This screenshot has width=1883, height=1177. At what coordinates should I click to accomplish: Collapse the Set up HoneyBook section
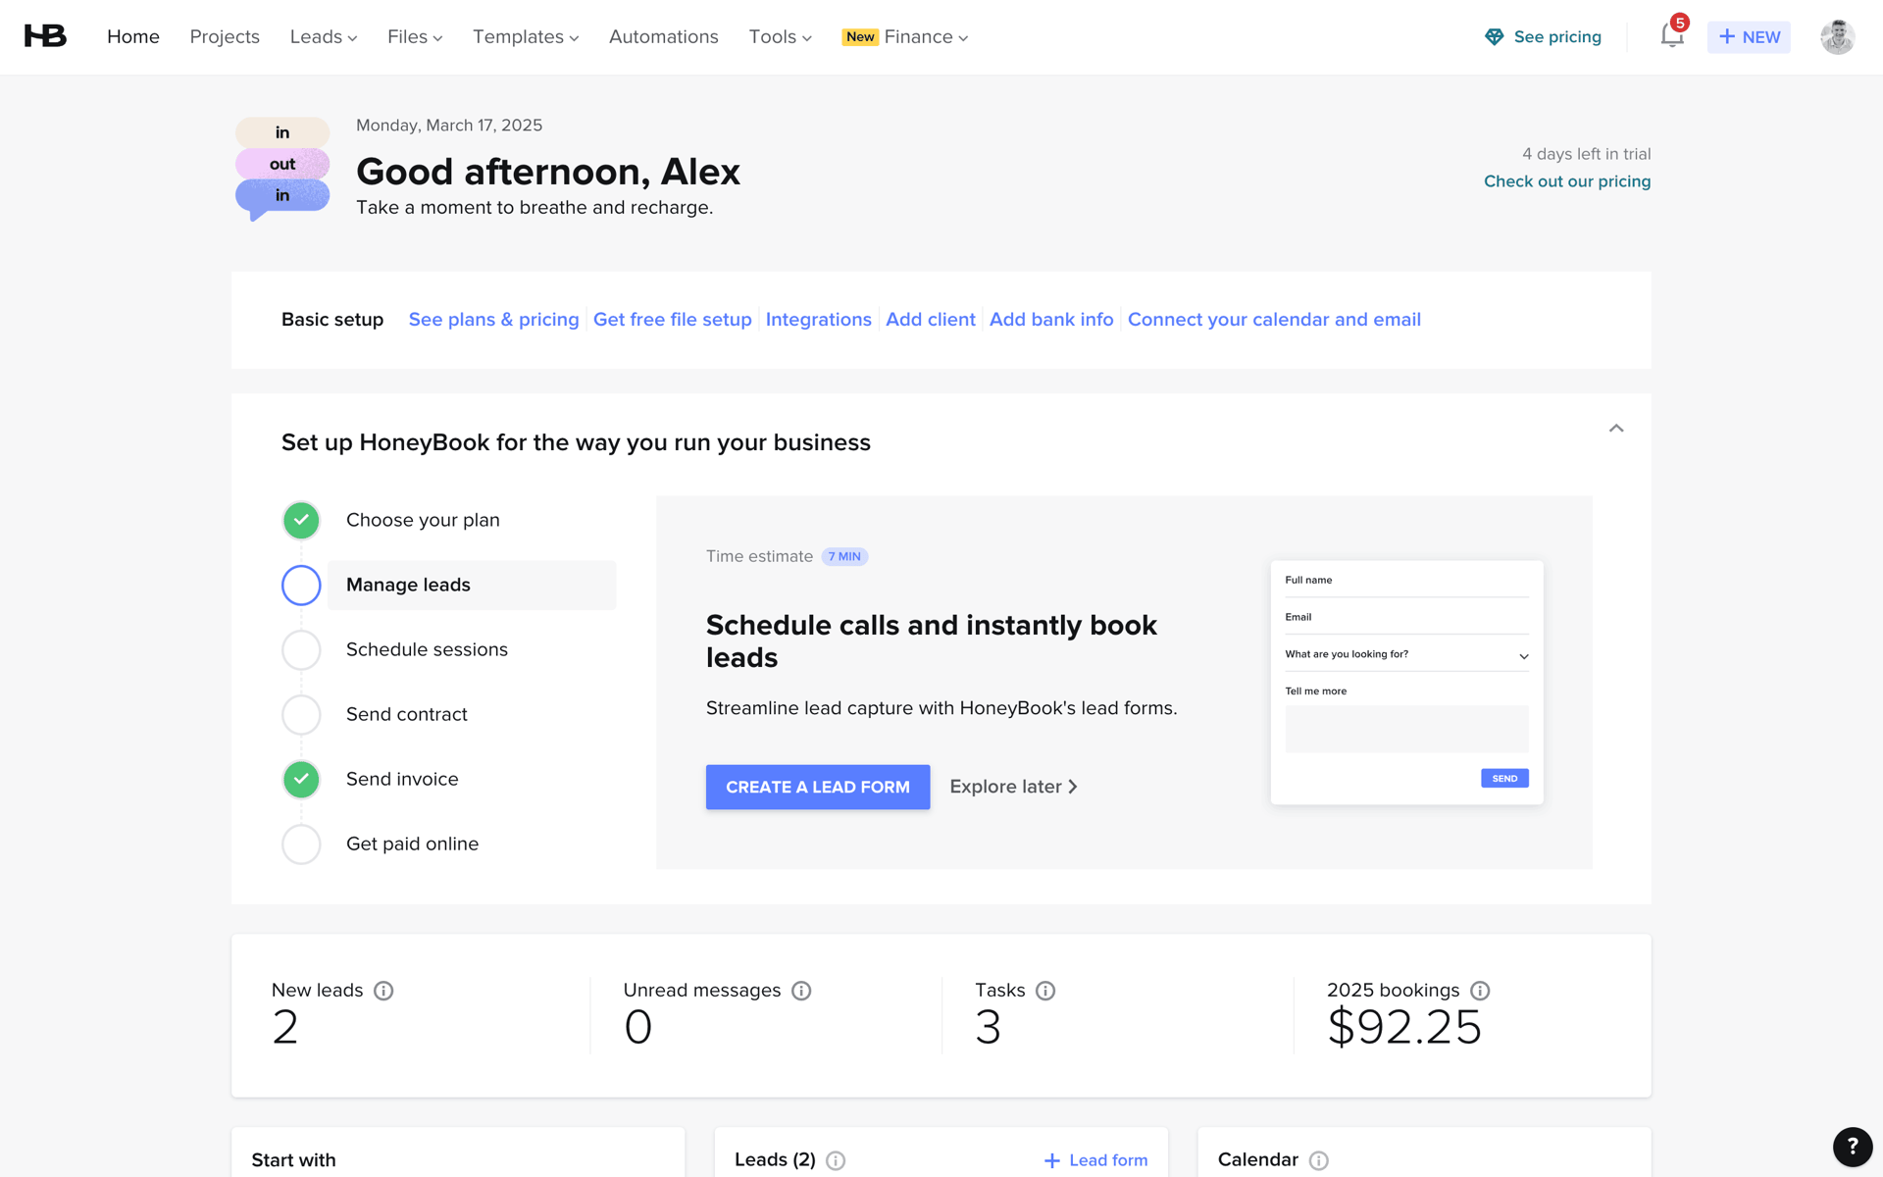pyautogui.click(x=1616, y=429)
